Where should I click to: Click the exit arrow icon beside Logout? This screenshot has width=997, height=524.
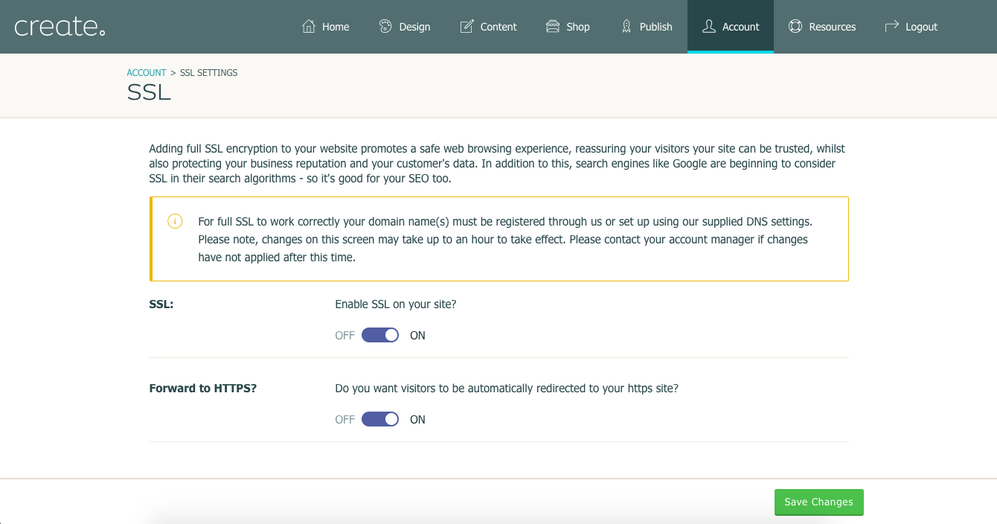(x=892, y=27)
